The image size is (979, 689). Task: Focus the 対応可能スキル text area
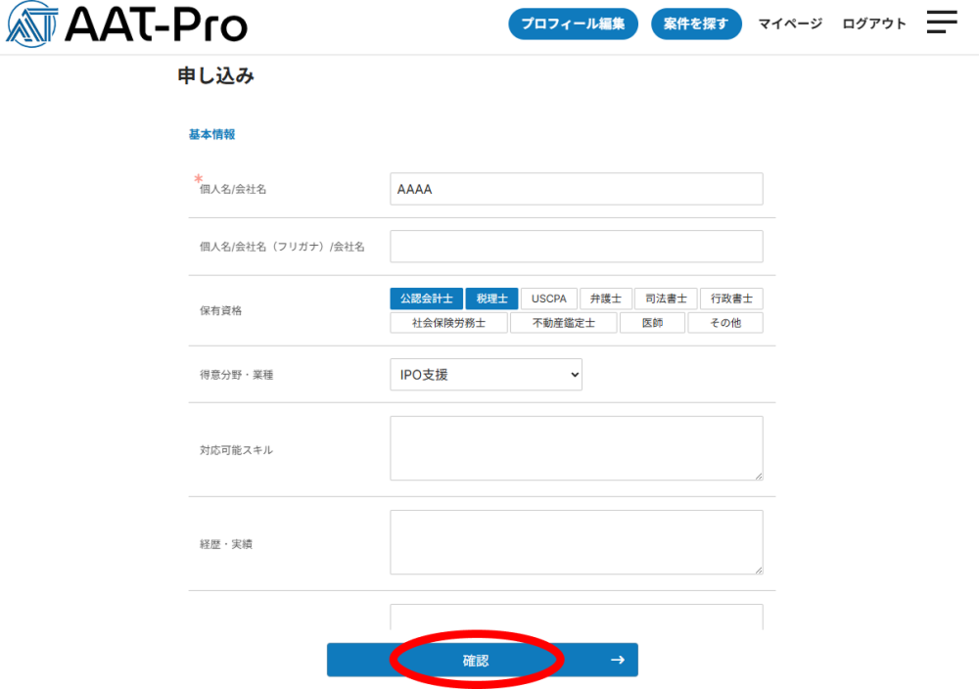click(576, 448)
